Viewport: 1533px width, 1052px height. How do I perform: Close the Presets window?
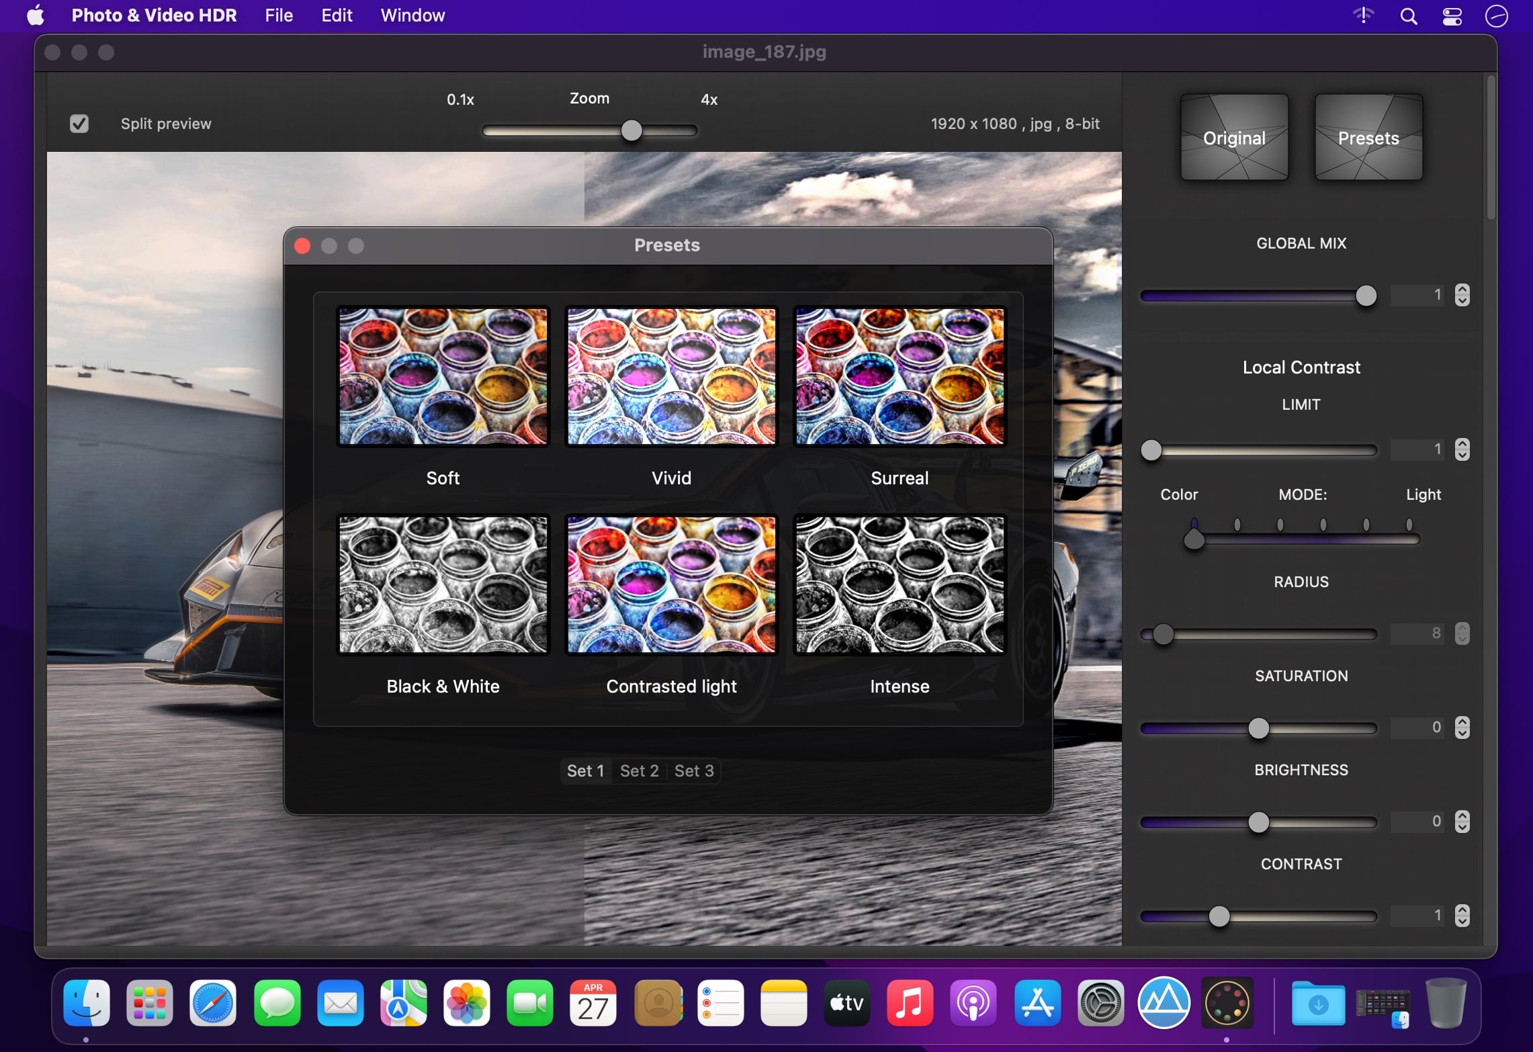(302, 246)
